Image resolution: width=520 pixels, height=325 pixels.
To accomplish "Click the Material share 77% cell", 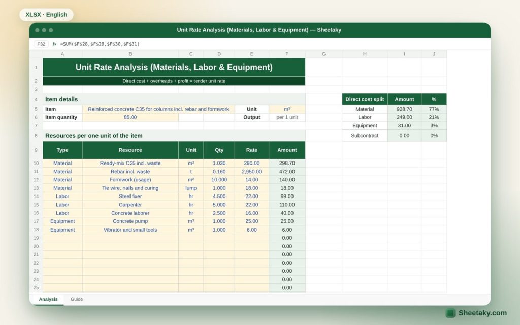I will pyautogui.click(x=434, y=109).
